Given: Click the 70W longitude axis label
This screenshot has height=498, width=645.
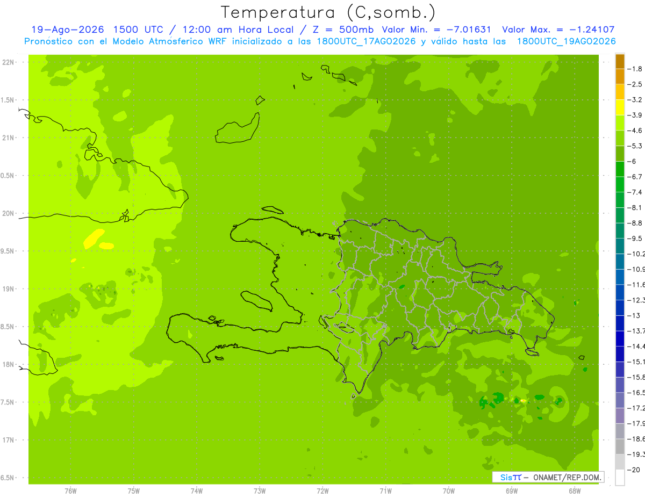Looking at the screenshot, I should pyautogui.click(x=449, y=491).
